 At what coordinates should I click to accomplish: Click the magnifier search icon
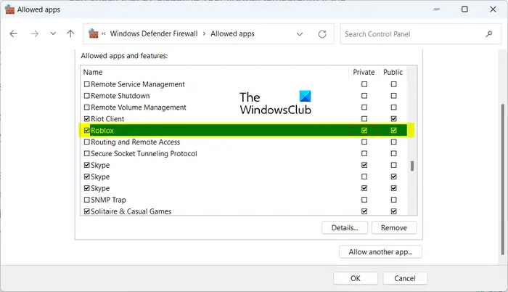[489, 34]
